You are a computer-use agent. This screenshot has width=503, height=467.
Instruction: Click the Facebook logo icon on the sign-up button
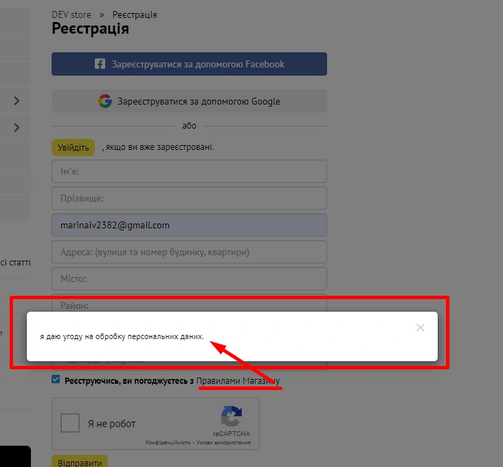coord(100,64)
